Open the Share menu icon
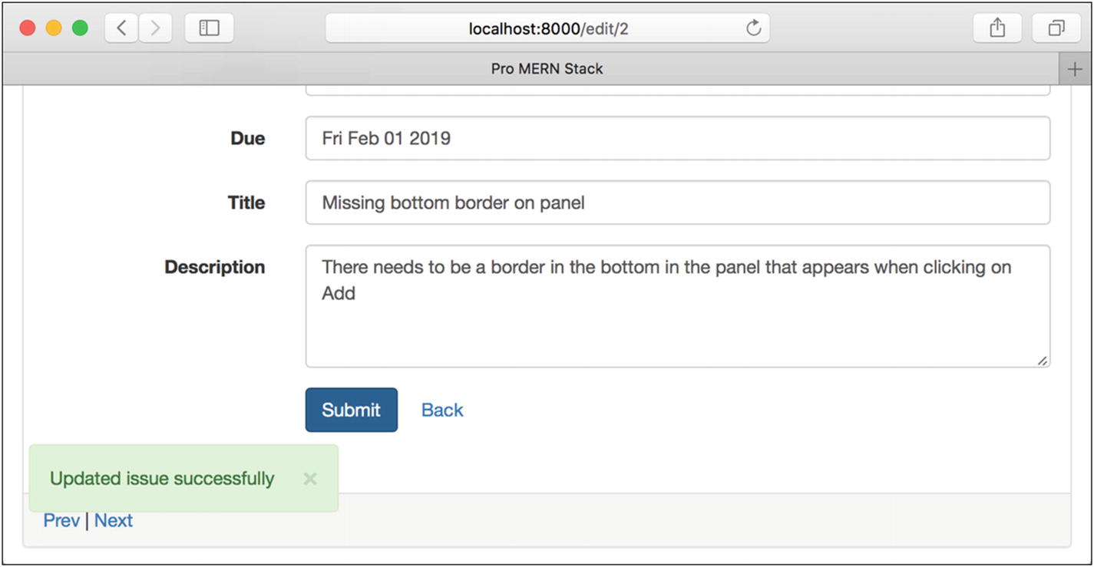 coord(996,28)
